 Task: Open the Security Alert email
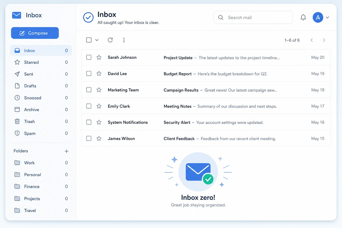(x=206, y=122)
